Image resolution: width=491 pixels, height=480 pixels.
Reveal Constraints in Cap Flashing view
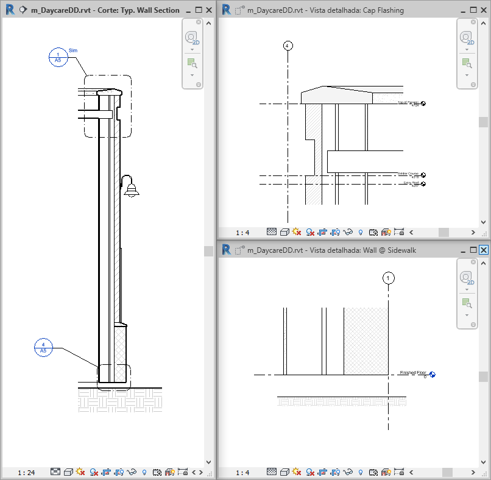[399, 231]
